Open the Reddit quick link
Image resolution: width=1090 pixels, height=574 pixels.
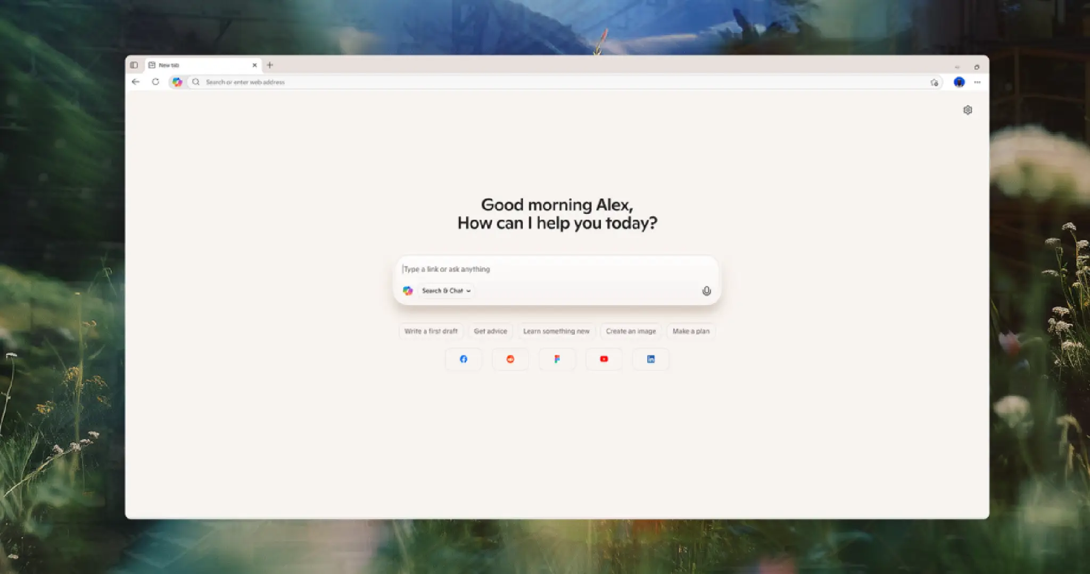[x=510, y=359]
